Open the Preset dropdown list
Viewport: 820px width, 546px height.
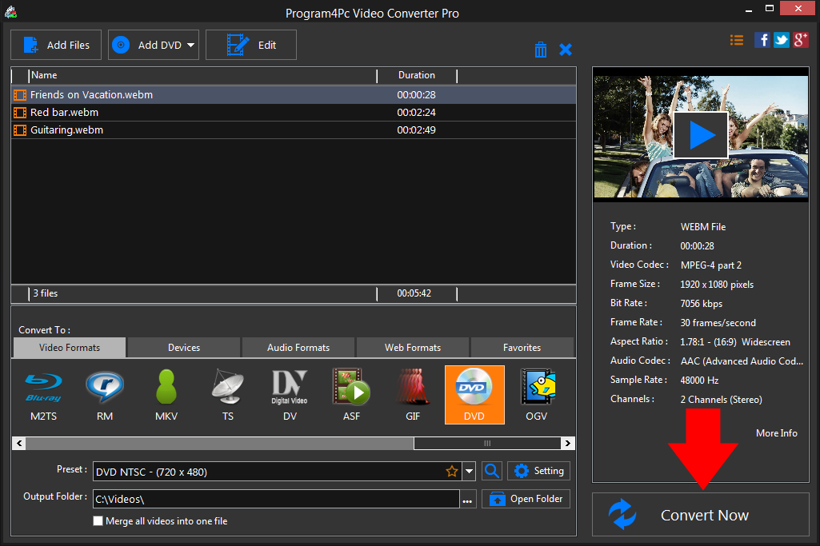468,471
